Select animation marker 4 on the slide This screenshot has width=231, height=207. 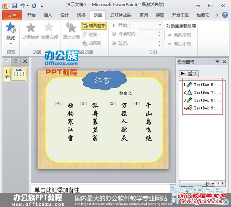click(59, 103)
